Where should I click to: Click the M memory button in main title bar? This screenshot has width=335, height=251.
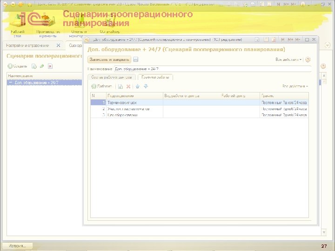click(279, 4)
